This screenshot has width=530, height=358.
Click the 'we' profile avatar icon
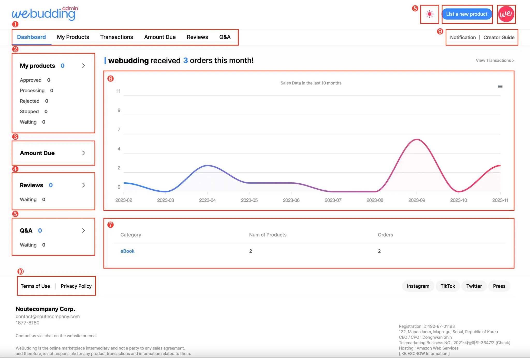pos(506,14)
